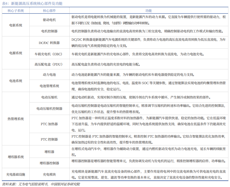
Task: Click the 电机控制器 component cell
Action: [x=49, y=31]
